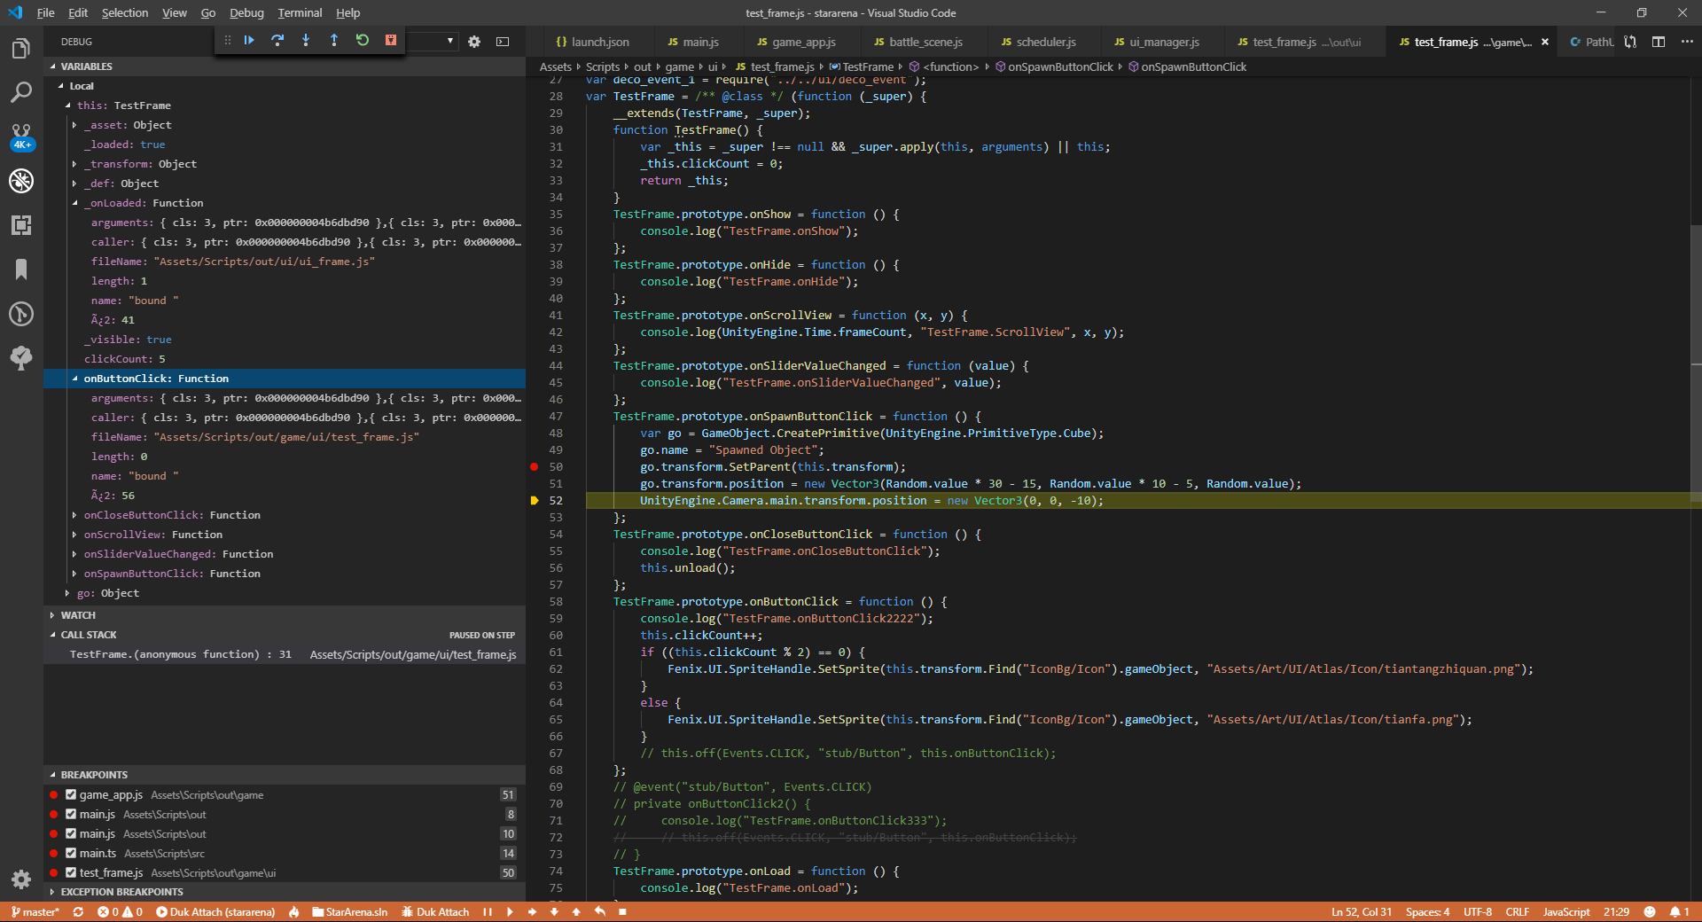
Task: Open the debug console icon
Action: pyautogui.click(x=503, y=42)
